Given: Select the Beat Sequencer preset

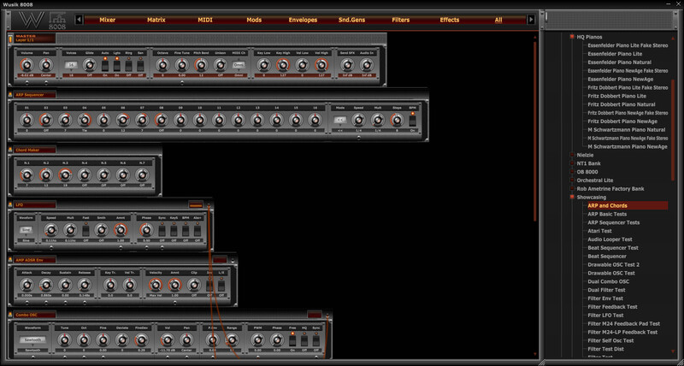Looking at the screenshot, I should click(607, 257).
